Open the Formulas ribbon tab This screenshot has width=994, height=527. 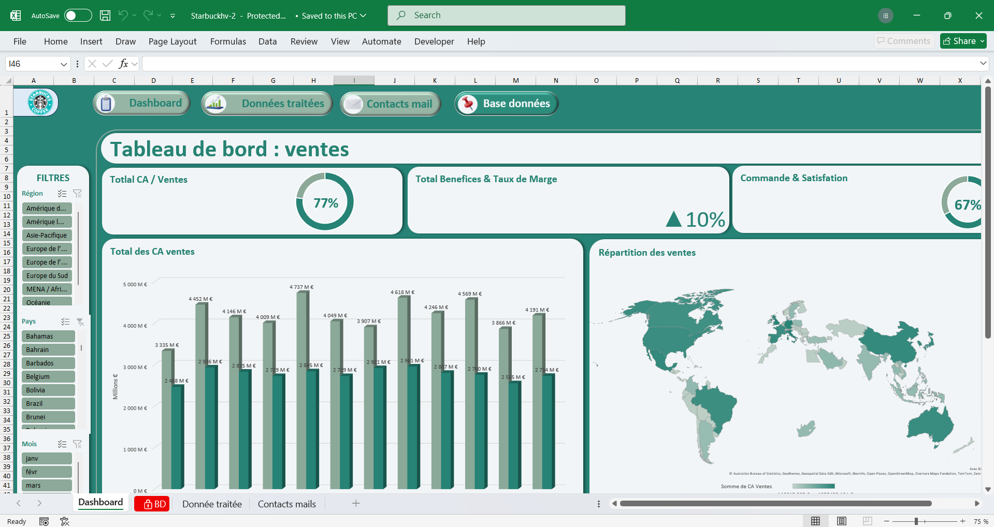click(228, 41)
